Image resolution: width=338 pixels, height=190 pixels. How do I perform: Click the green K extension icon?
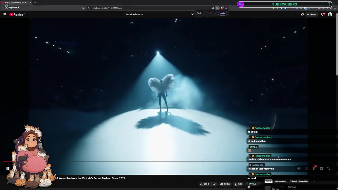[277, 8]
